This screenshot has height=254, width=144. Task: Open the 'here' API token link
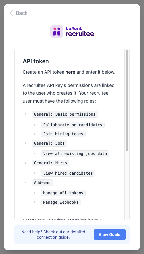point(70,72)
